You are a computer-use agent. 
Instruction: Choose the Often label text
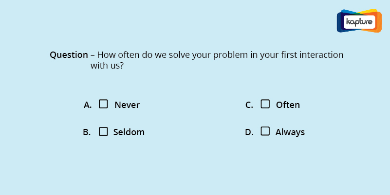pos(288,105)
